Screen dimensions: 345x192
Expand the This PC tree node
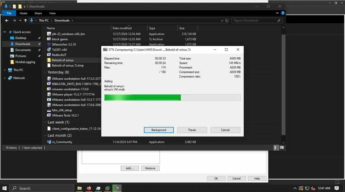point(5,70)
